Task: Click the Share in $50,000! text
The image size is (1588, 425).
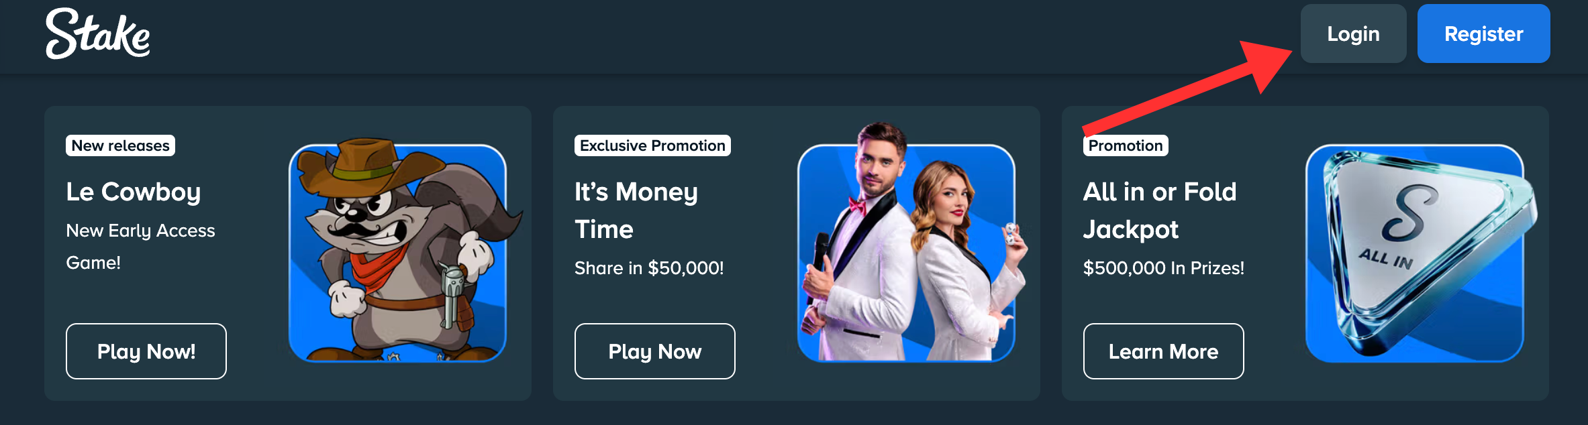Action: pyautogui.click(x=649, y=268)
